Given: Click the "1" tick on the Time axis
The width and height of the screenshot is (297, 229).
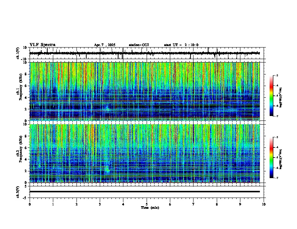Looking at the screenshot, I should coord(53,204).
